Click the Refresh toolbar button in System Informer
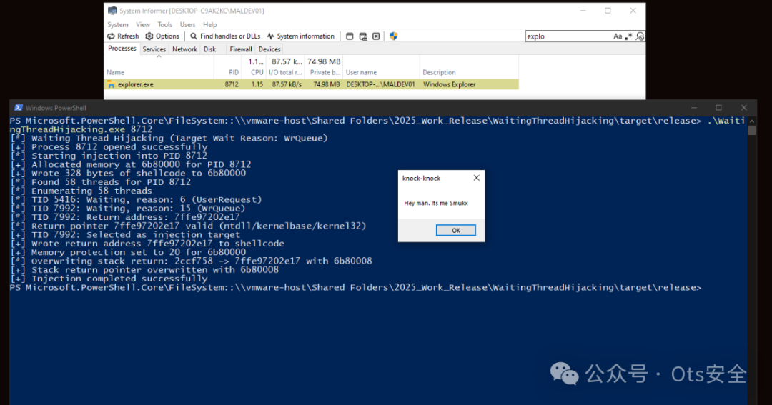The image size is (772, 405). click(x=123, y=36)
